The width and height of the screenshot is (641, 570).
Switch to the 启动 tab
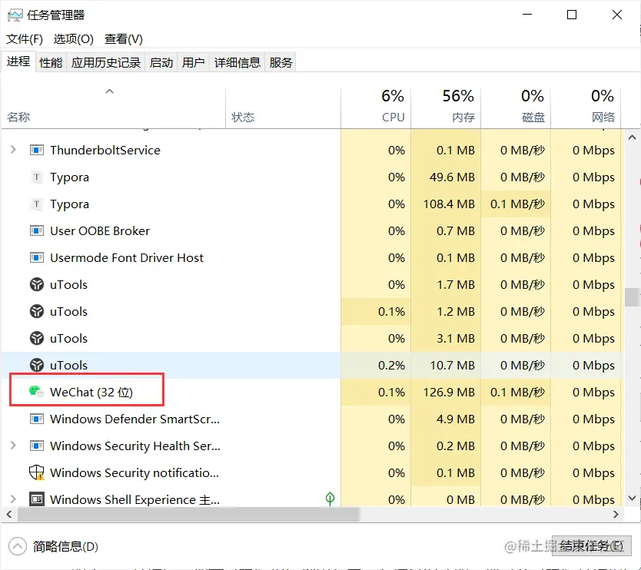click(x=161, y=62)
